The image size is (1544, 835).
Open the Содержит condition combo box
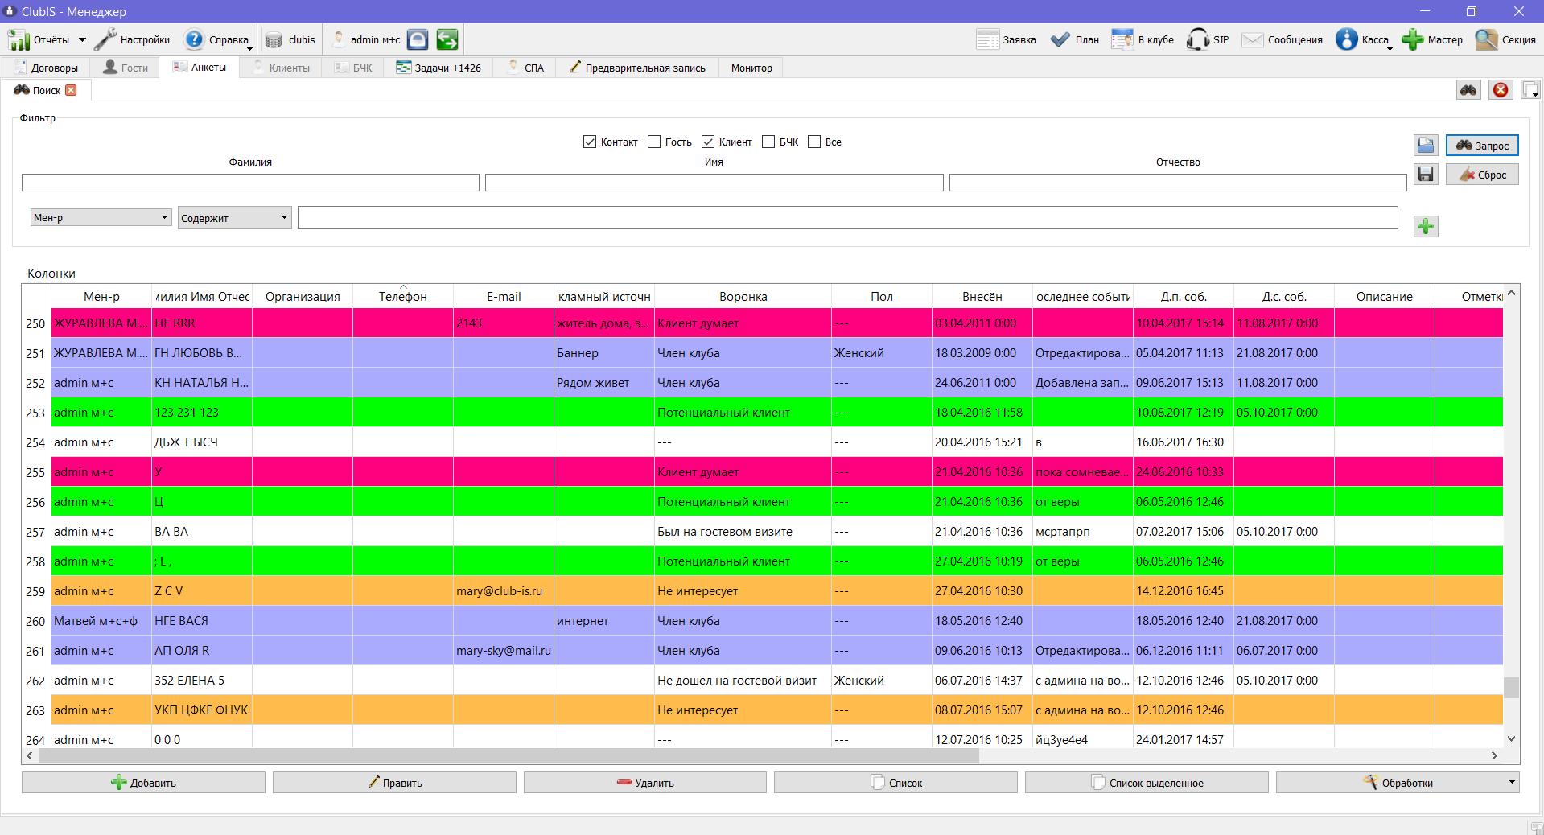[235, 218]
